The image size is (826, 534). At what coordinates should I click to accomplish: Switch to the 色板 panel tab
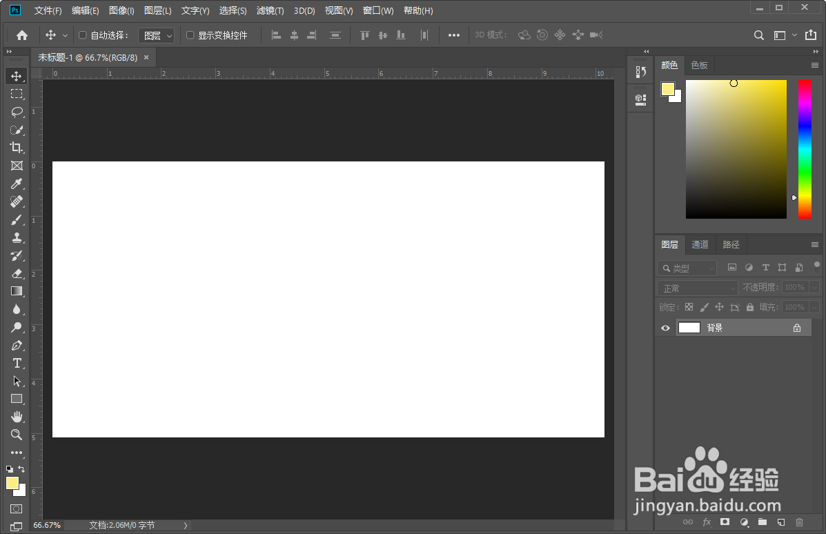pos(698,65)
